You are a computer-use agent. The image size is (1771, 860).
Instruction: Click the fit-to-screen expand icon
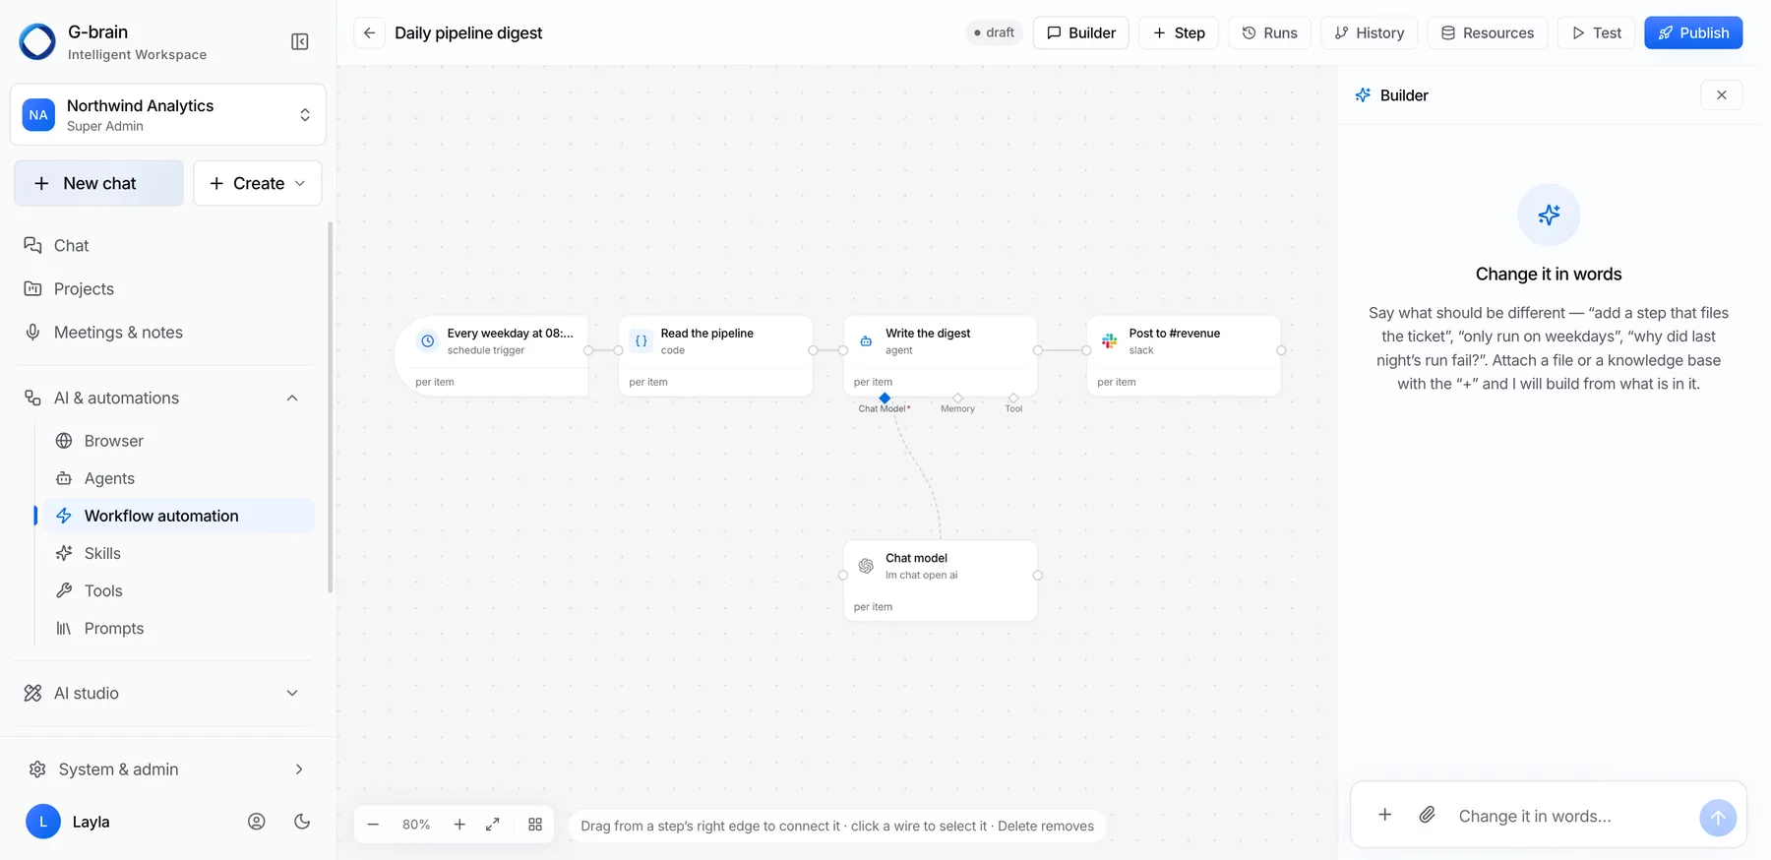tap(493, 825)
